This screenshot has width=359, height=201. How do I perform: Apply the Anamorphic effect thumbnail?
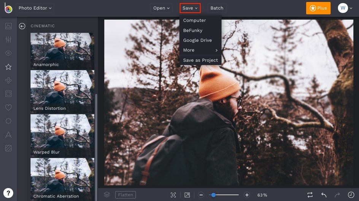click(x=62, y=51)
